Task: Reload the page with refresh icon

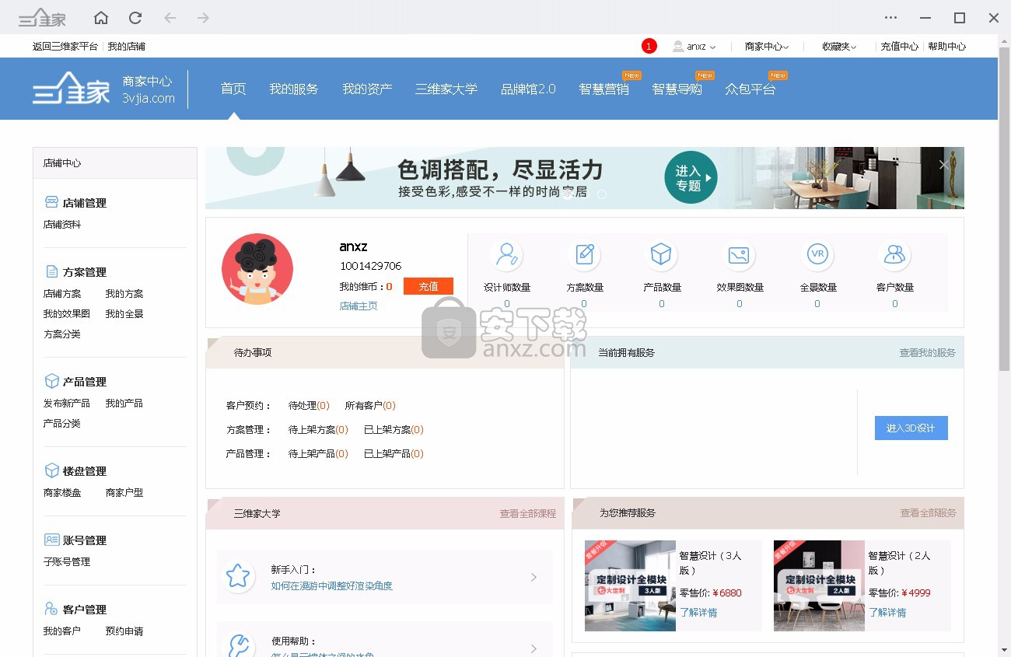Action: (135, 18)
